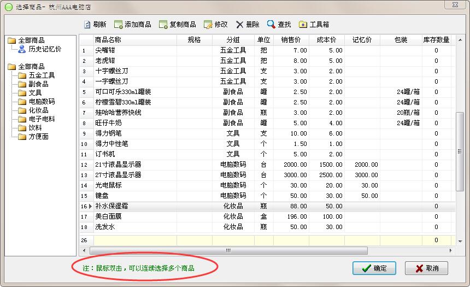
Task: Click the 刷新 refresh icon
Action: [87, 25]
